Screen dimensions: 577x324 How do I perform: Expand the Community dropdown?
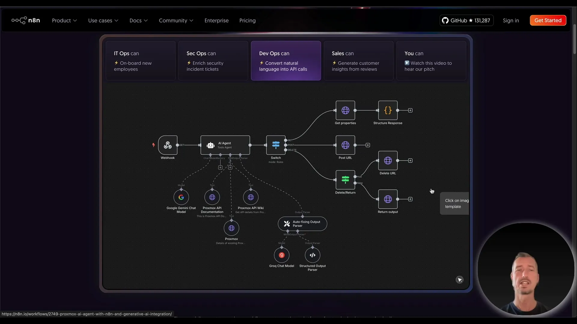tap(176, 20)
